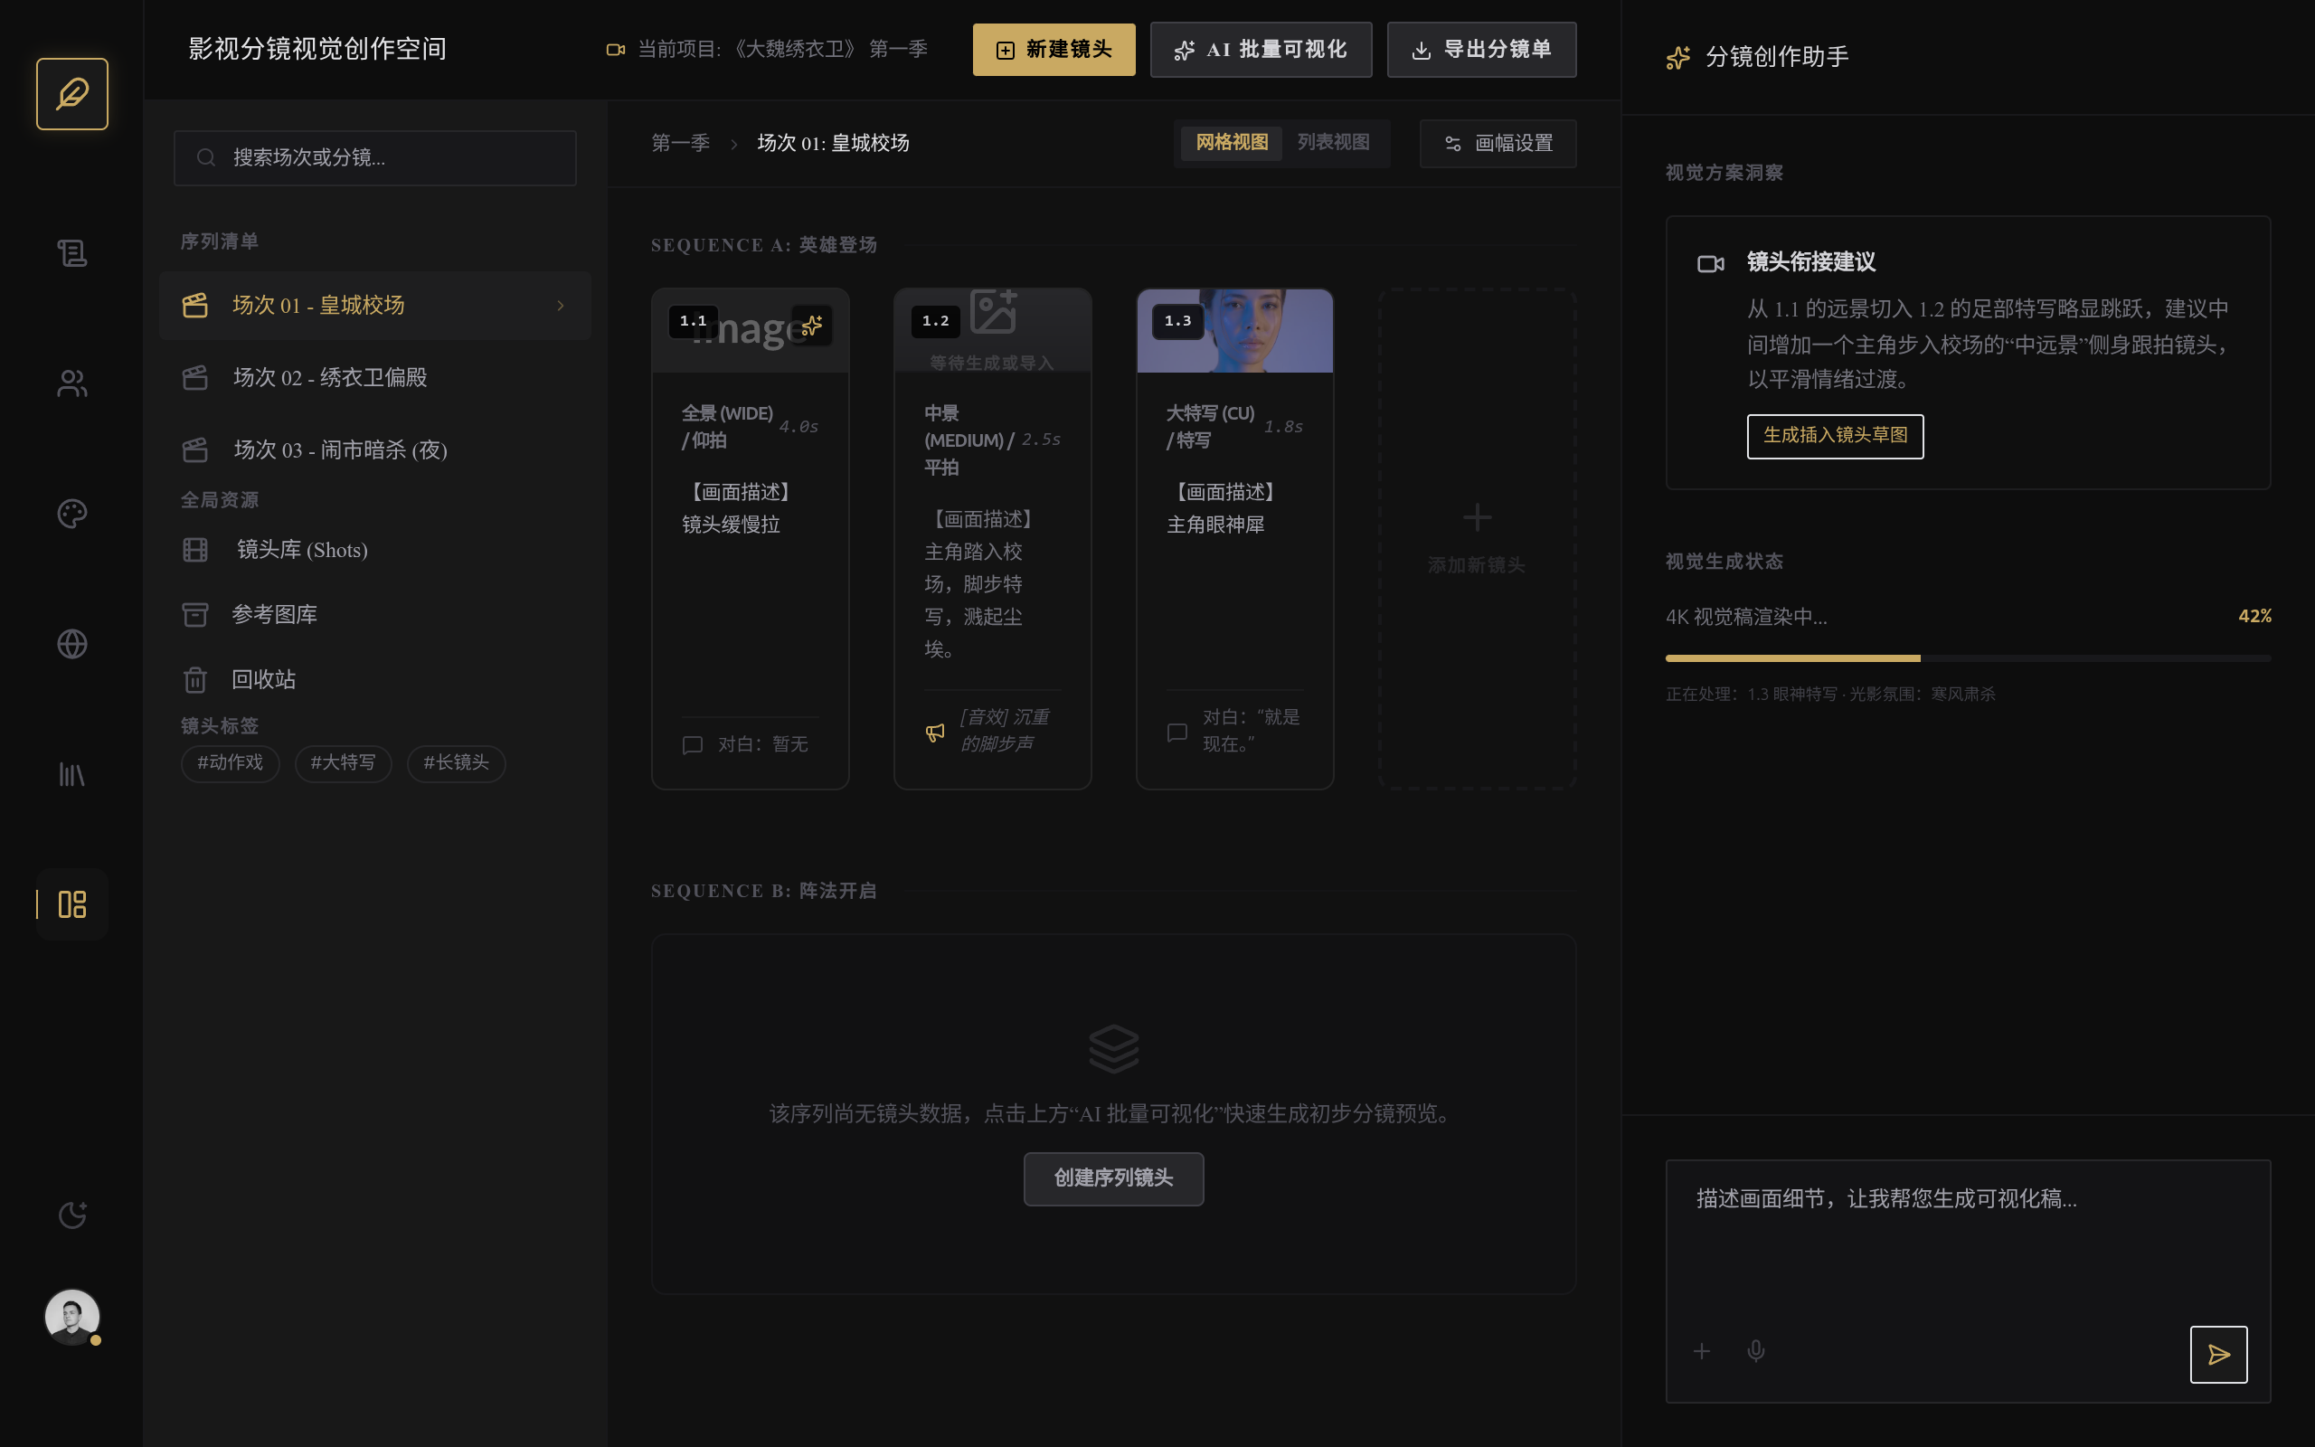Screen dimensions: 2315x1447
Task: Click the 4K render progress bar
Action: (1967, 658)
